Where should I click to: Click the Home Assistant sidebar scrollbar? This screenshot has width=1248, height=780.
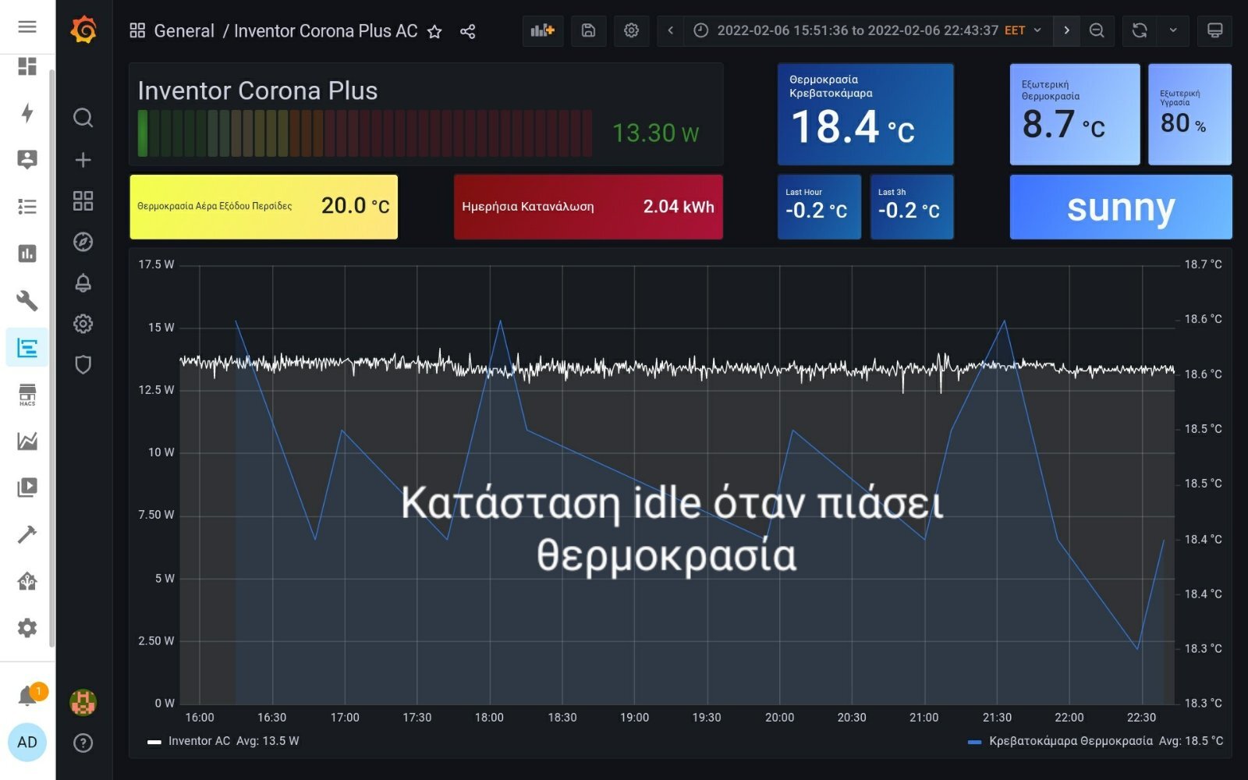51,359
